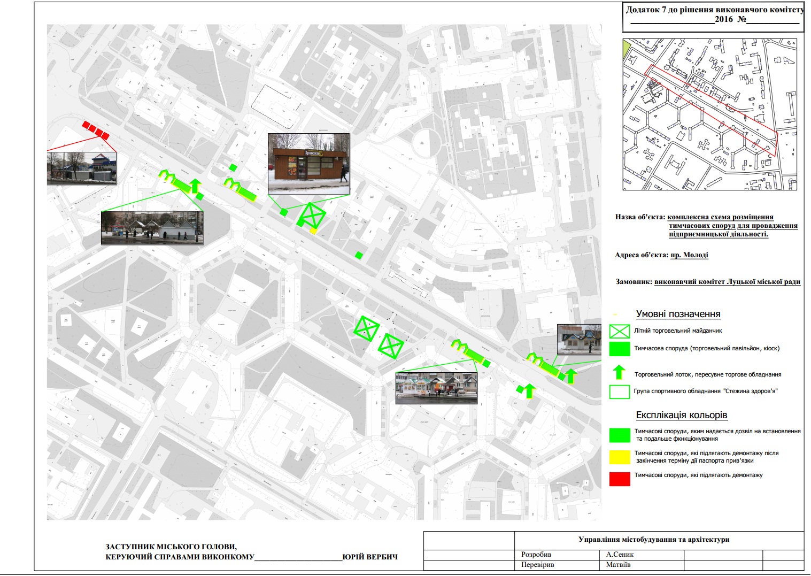Click the green permitted structures color swatch
This screenshot has height=576, width=811.
point(620,435)
